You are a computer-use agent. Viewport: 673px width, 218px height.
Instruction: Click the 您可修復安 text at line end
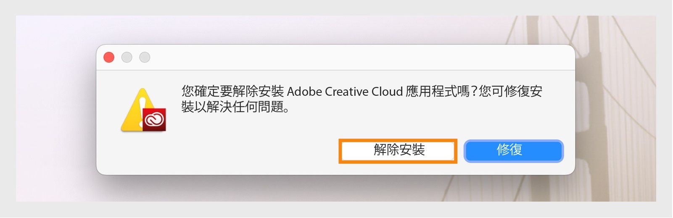coord(511,92)
